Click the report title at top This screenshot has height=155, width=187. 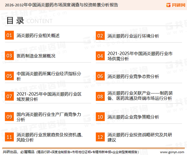pyautogui.click(x=61, y=5)
